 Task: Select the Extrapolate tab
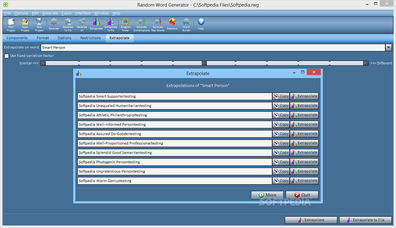[120, 38]
